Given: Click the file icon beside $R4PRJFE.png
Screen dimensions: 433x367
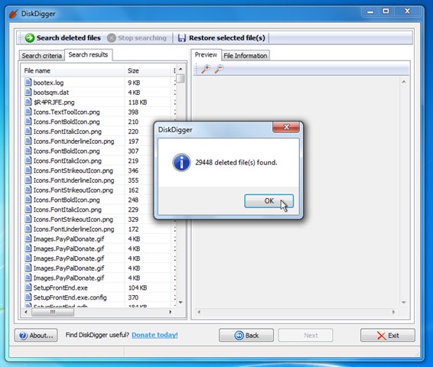Looking at the screenshot, I should click(x=28, y=102).
